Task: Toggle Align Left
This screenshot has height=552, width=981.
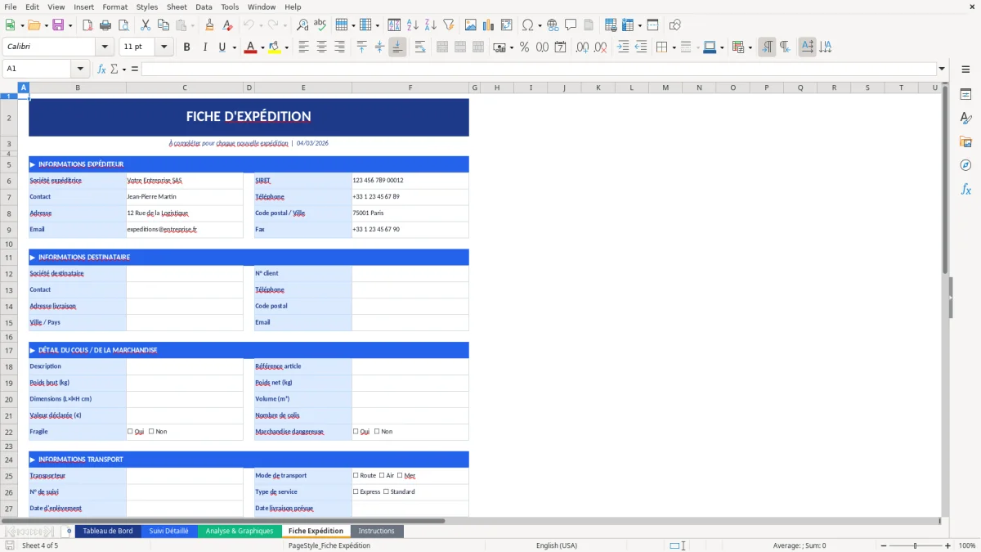Action: [x=304, y=47]
